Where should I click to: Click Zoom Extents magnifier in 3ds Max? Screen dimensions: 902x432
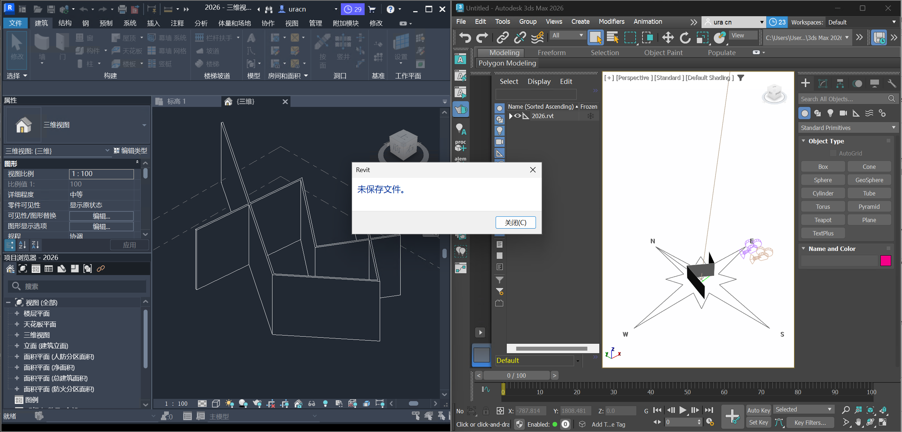(845, 410)
